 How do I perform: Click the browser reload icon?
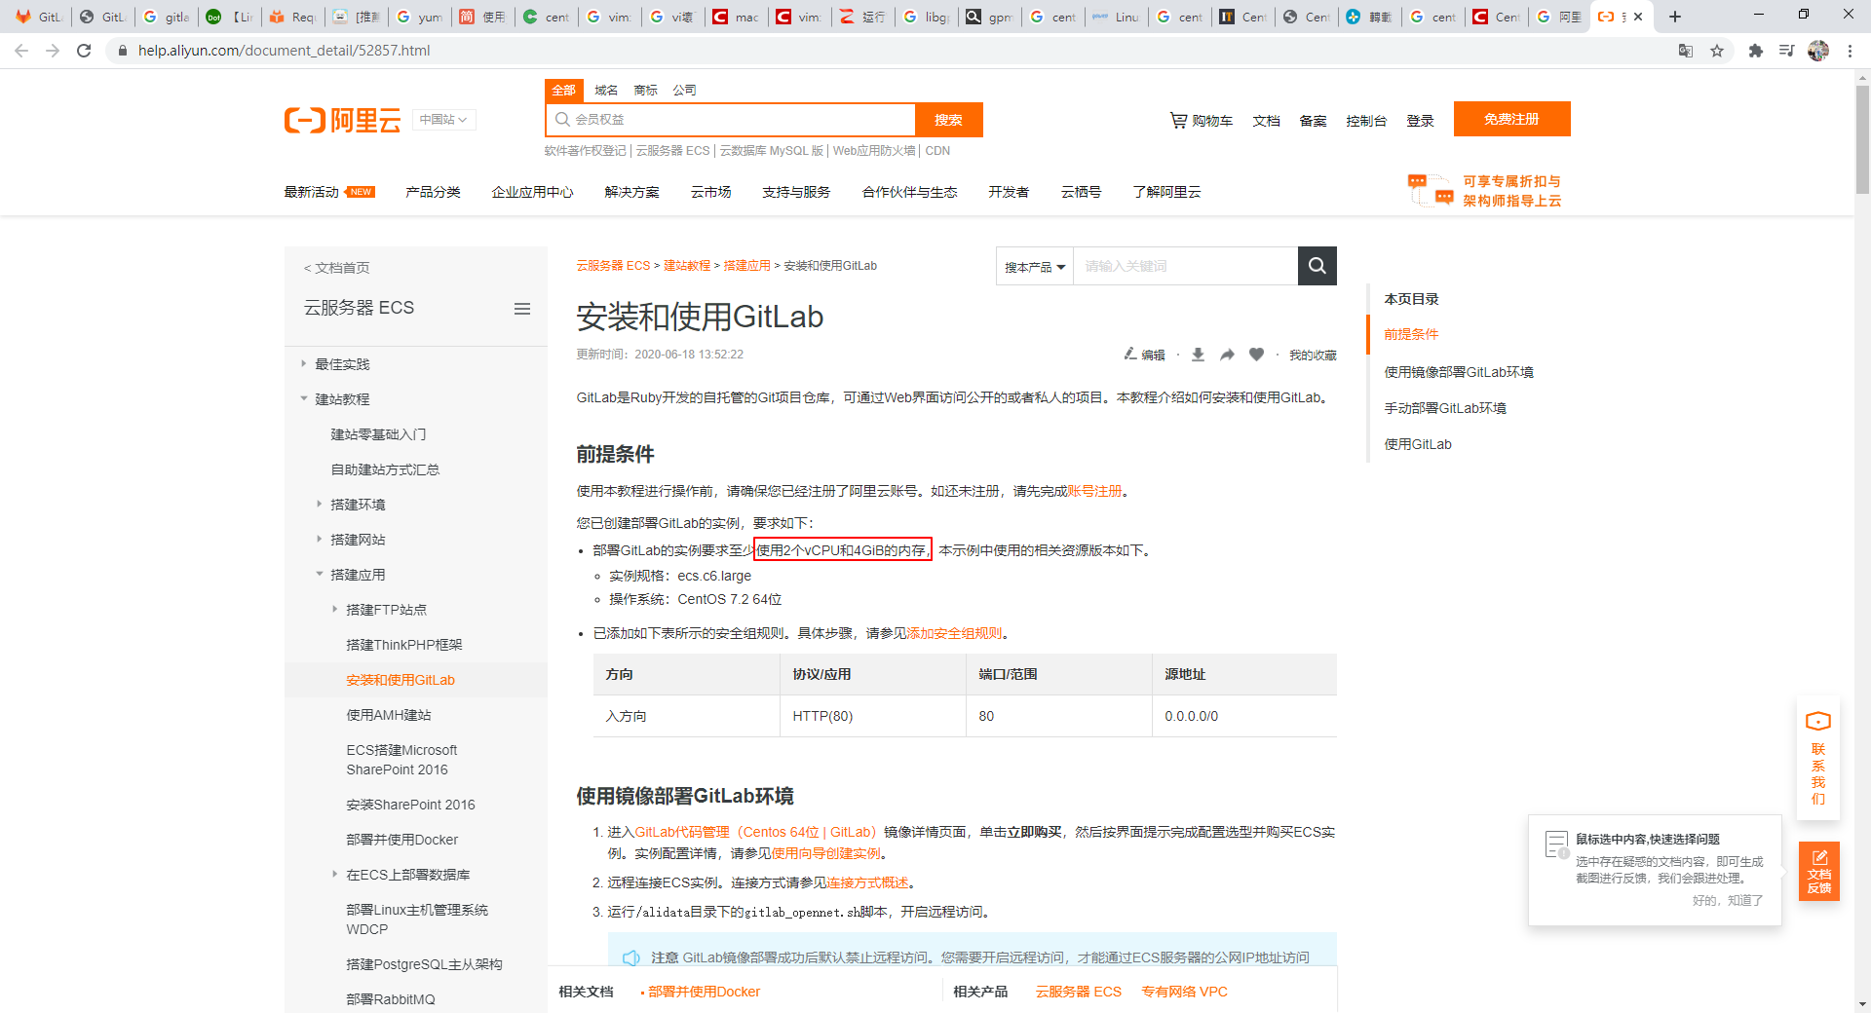point(84,51)
